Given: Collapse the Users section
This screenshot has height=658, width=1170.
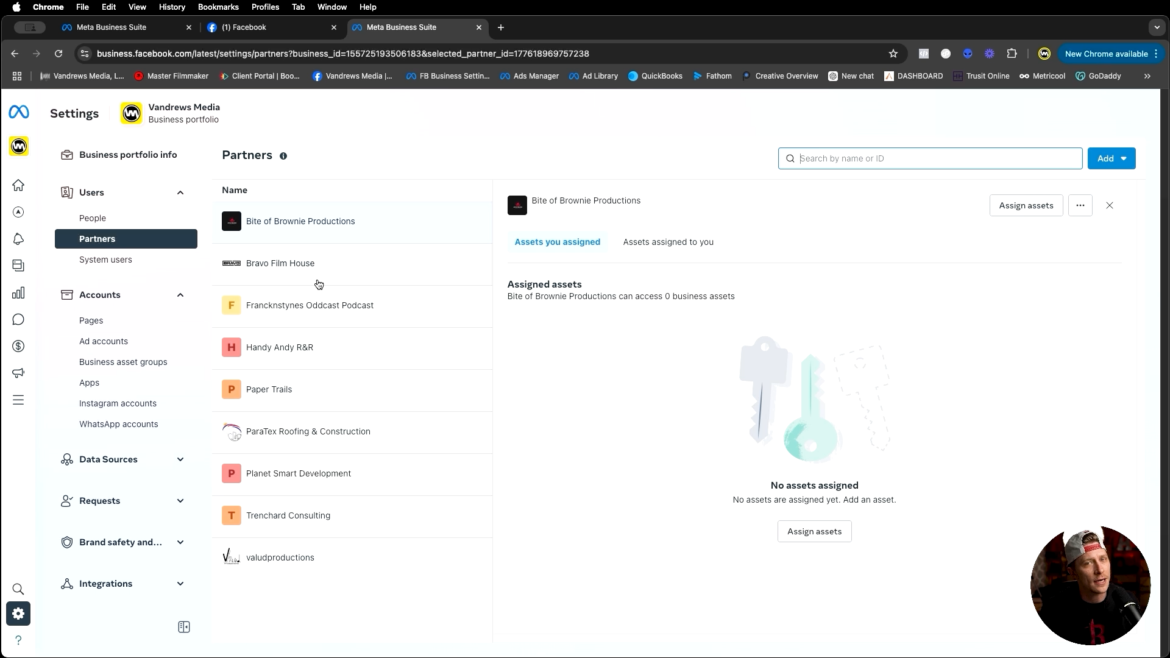Looking at the screenshot, I should (x=180, y=193).
